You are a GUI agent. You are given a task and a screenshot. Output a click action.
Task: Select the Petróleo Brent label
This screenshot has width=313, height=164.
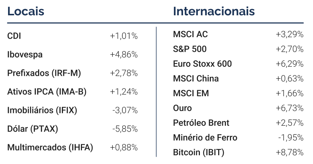201,123
